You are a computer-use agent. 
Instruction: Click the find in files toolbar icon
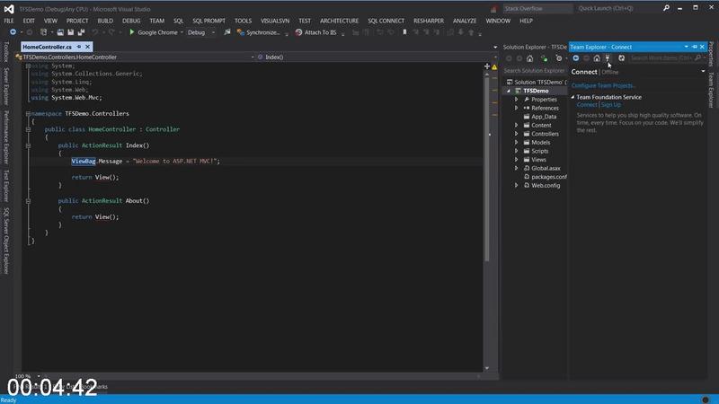(227, 32)
